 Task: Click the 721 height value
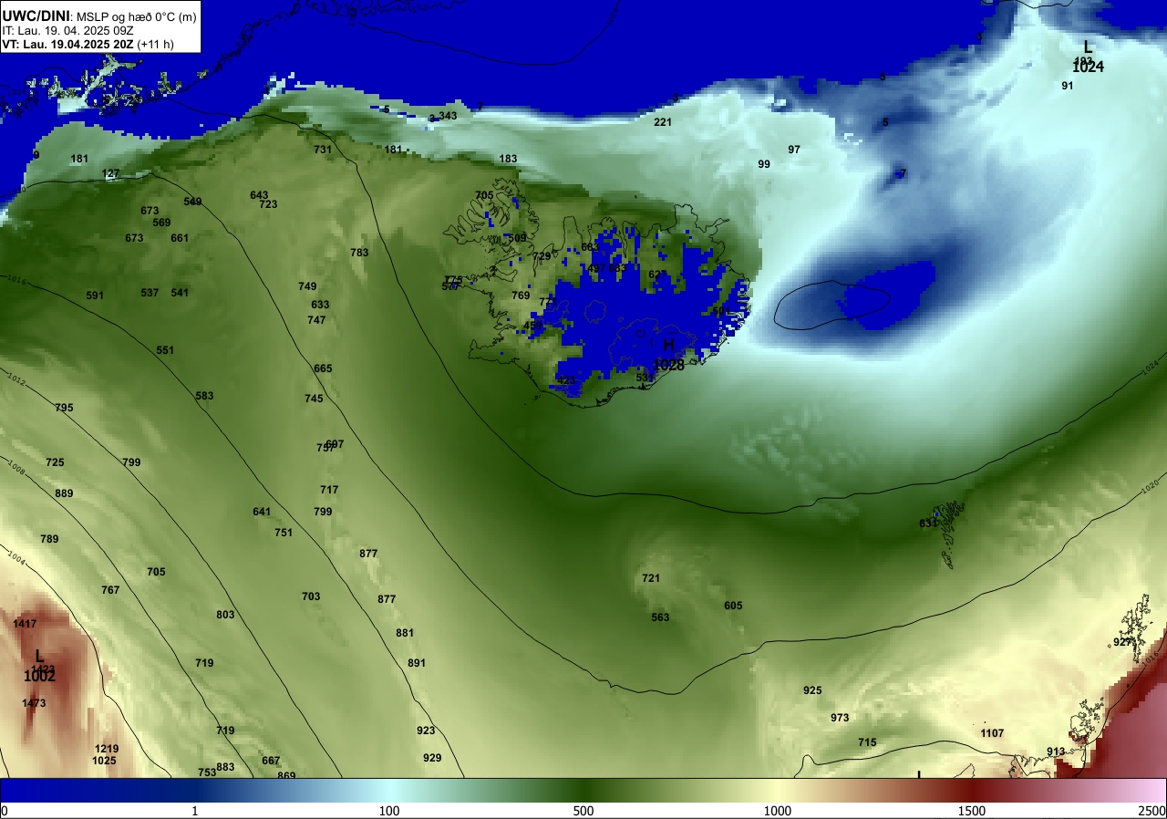coord(651,578)
